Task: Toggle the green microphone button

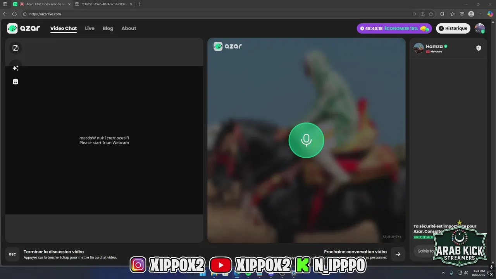Action: [x=306, y=140]
